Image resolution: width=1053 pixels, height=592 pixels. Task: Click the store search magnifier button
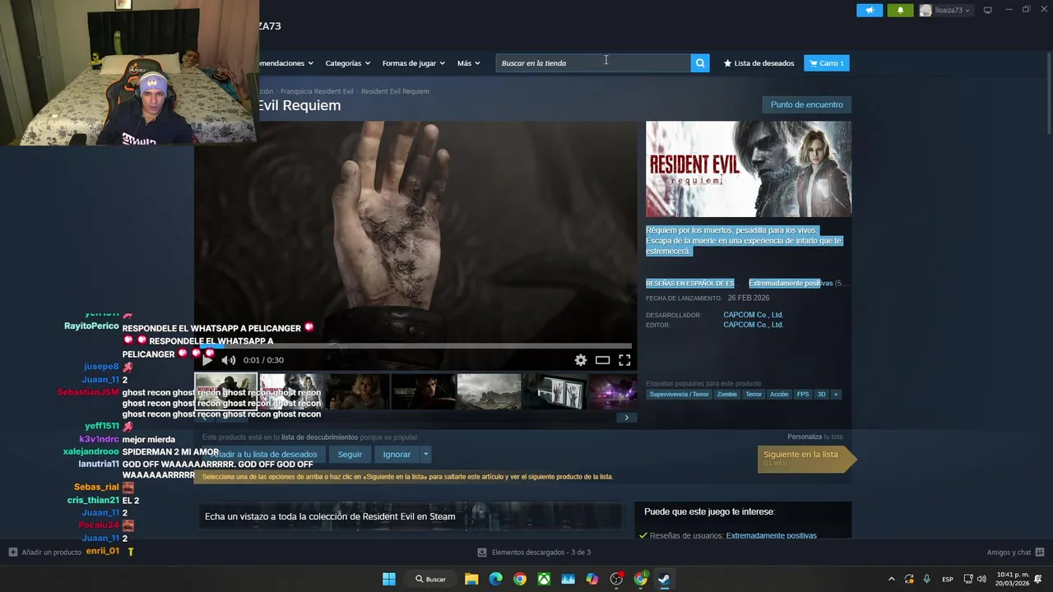coord(700,63)
